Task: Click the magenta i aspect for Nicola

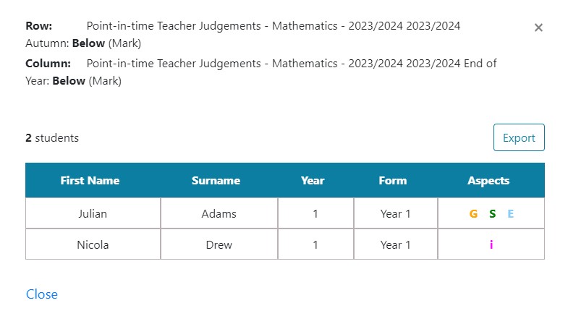Action: [x=491, y=244]
